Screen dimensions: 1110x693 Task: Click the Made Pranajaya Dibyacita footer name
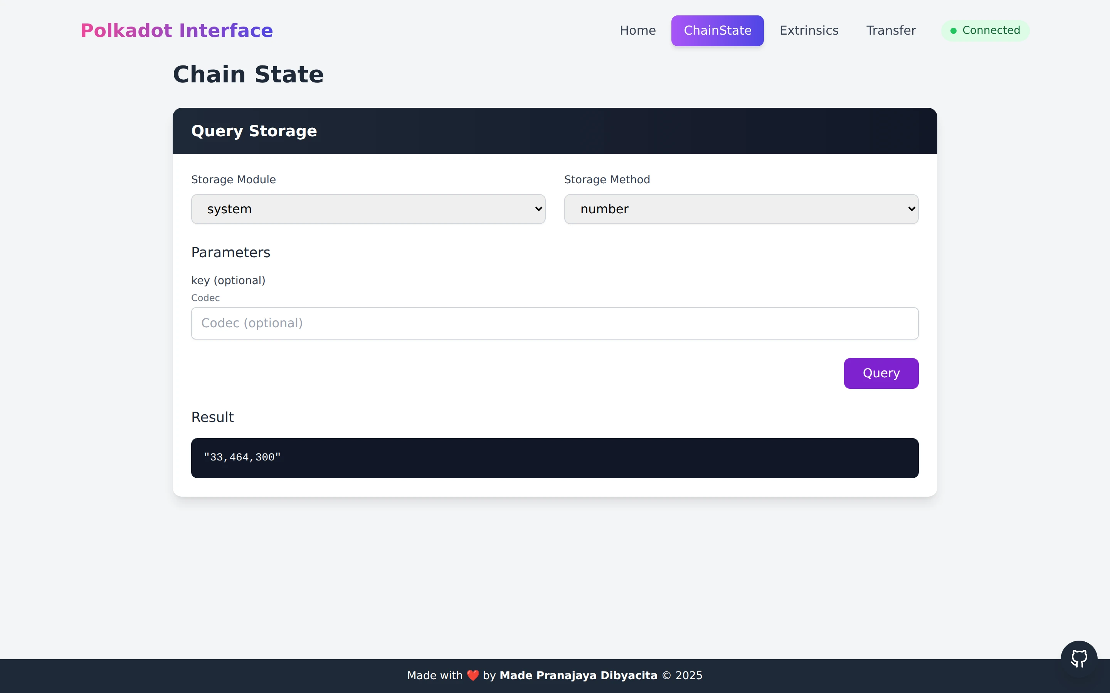[578, 675]
